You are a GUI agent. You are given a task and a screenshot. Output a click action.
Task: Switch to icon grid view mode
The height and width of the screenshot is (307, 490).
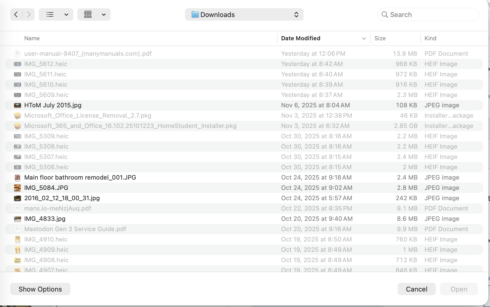(88, 14)
